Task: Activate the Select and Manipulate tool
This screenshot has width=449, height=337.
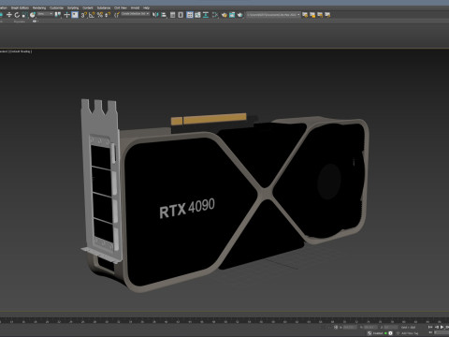Action: tap(66, 15)
